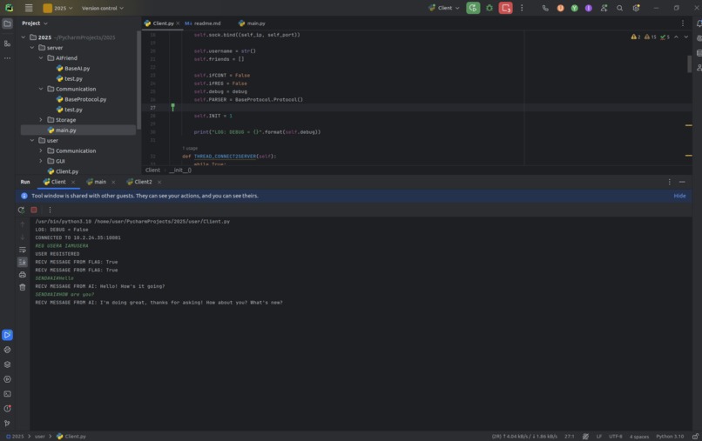Close the Client run tab
702x441 pixels.
tap(73, 182)
